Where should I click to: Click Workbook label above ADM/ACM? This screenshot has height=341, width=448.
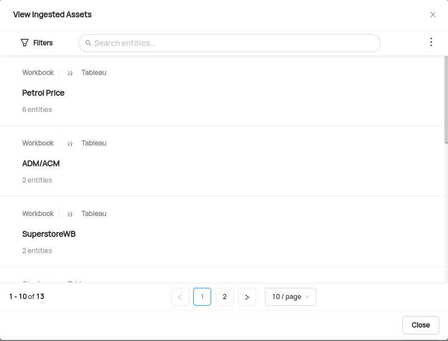[38, 143]
